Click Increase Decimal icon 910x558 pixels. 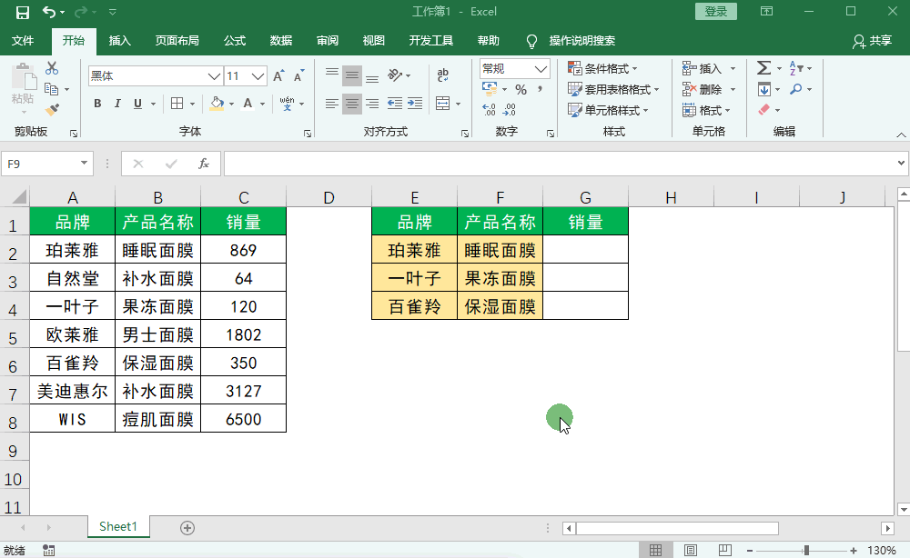pos(490,110)
